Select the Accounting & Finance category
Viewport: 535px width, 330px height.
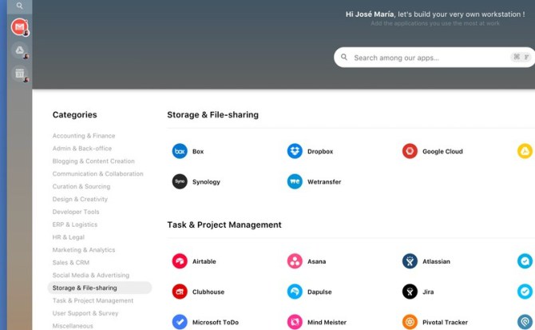click(84, 136)
